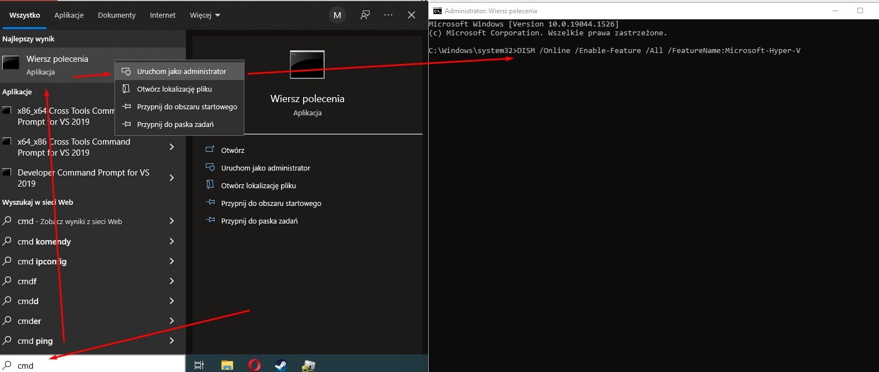Expand the Więcej dropdown filter
879x372 pixels.
(205, 15)
